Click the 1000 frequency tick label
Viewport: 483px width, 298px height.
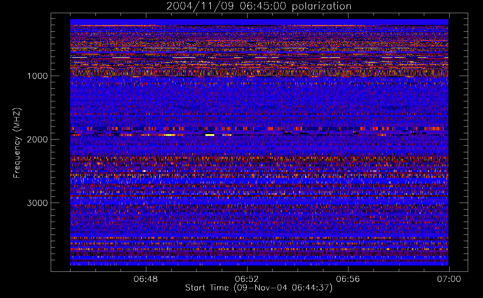[x=38, y=76]
